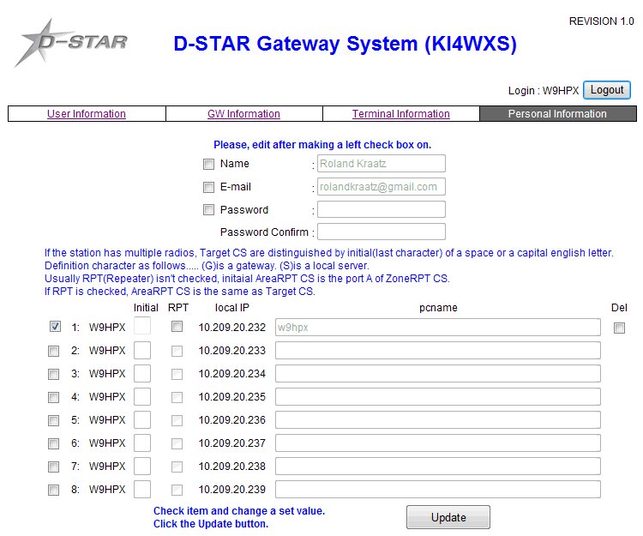Select the row 8 W9HPX checkbox
Image resolution: width=643 pixels, height=536 pixels.
click(54, 490)
